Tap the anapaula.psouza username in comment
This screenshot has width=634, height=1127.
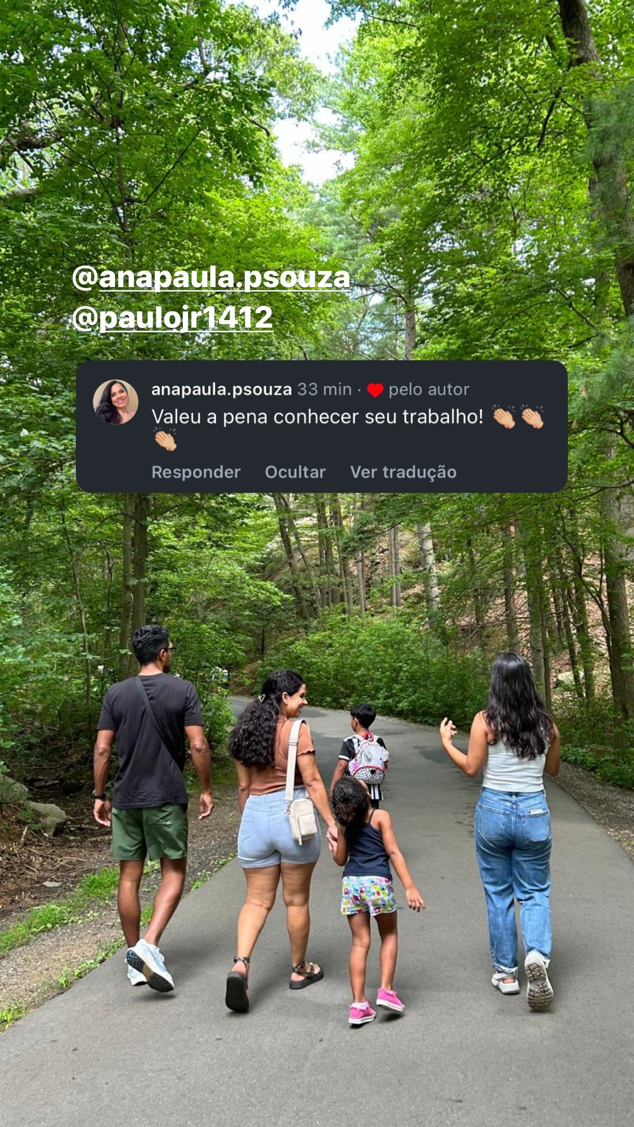222,389
